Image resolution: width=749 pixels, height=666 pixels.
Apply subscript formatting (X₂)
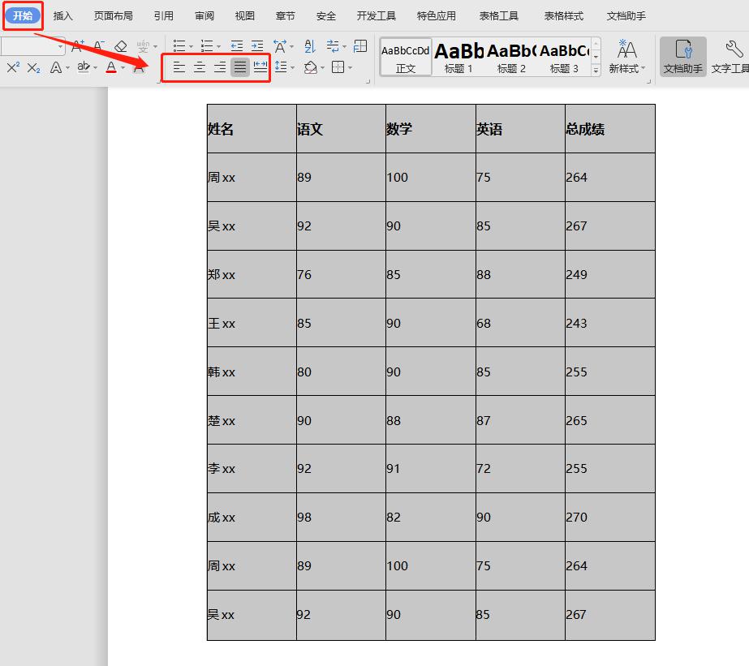point(33,68)
